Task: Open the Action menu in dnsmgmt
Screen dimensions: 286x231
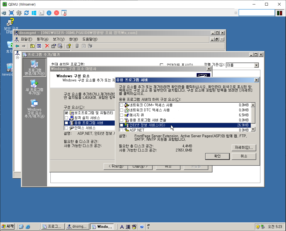Action: (x=43, y=39)
